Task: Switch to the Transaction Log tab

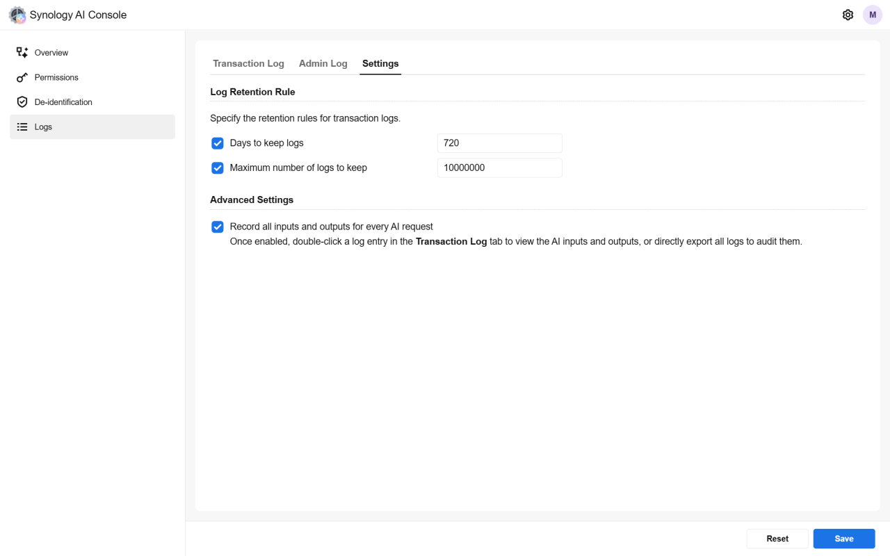Action: [248, 63]
